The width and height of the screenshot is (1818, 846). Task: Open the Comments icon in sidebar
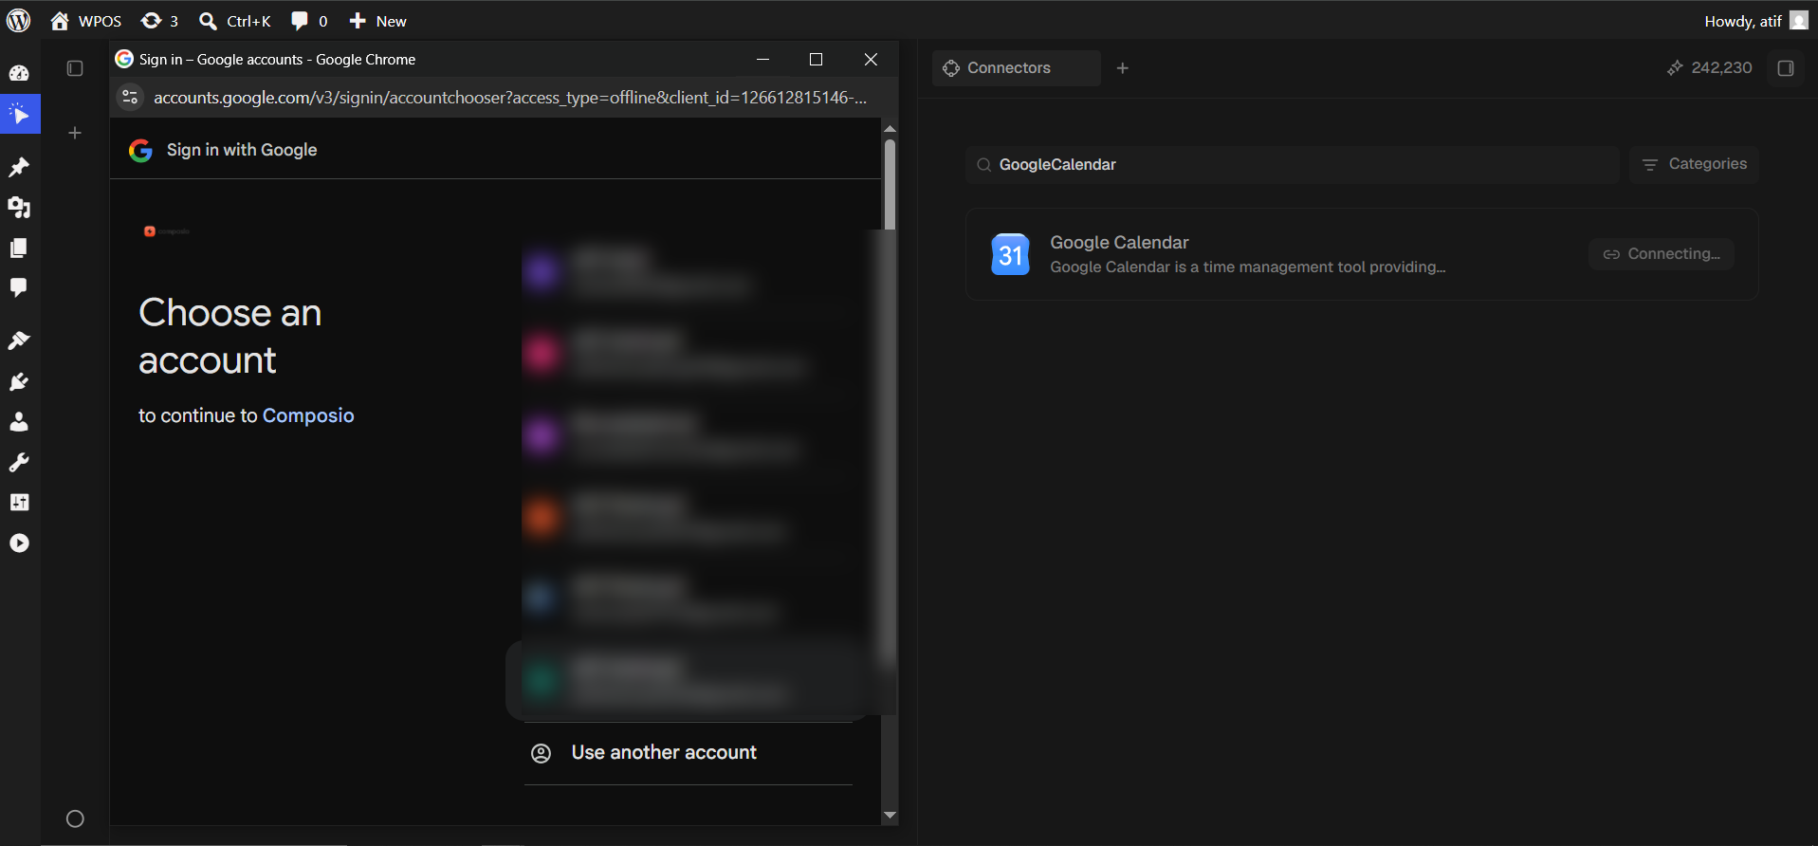click(x=19, y=287)
